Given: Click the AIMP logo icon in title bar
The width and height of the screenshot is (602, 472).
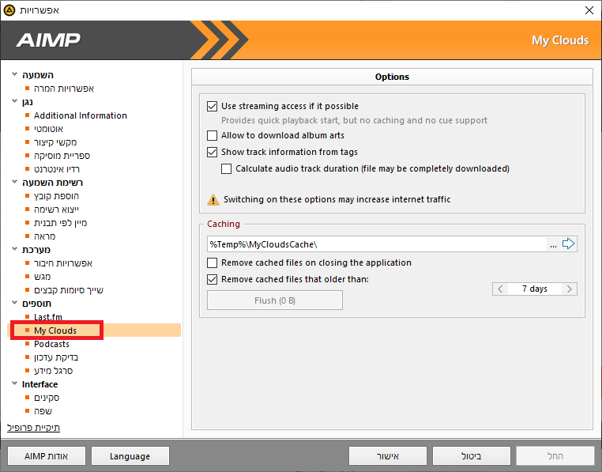Looking at the screenshot, I should (9, 10).
